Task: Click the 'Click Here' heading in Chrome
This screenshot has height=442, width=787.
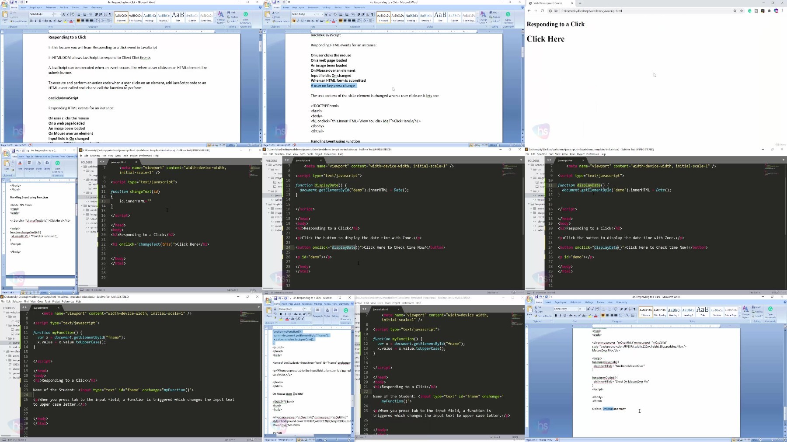Action: tap(546, 39)
